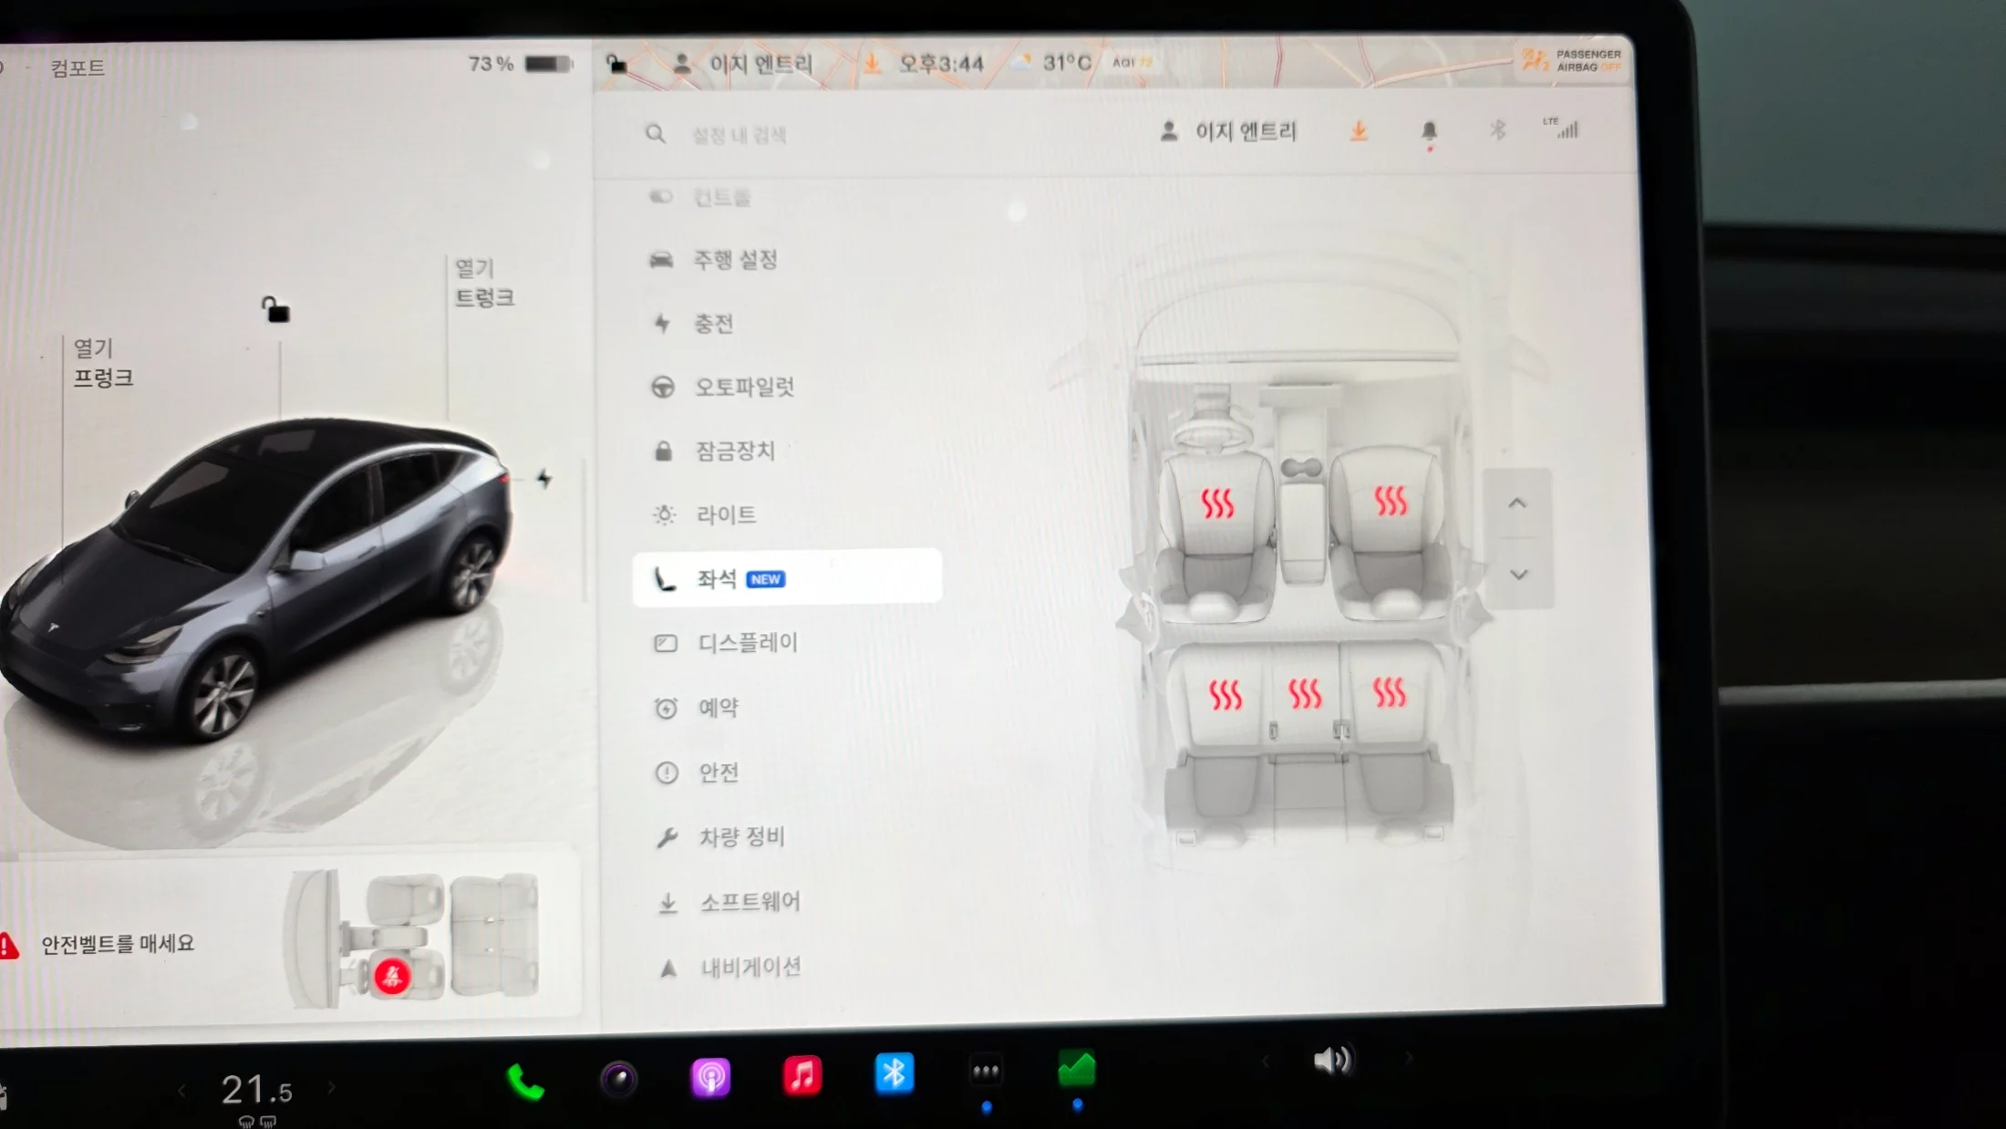Open the Podcasts app
The width and height of the screenshot is (2006, 1129).
(x=710, y=1078)
